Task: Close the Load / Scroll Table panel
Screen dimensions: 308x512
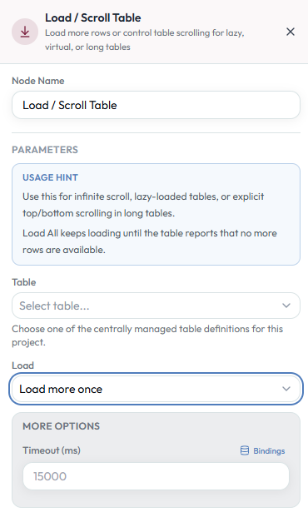Action: 291,32
